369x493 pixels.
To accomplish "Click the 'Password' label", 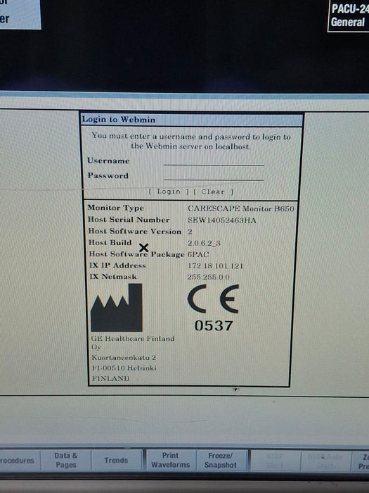I will pyautogui.click(x=108, y=175).
